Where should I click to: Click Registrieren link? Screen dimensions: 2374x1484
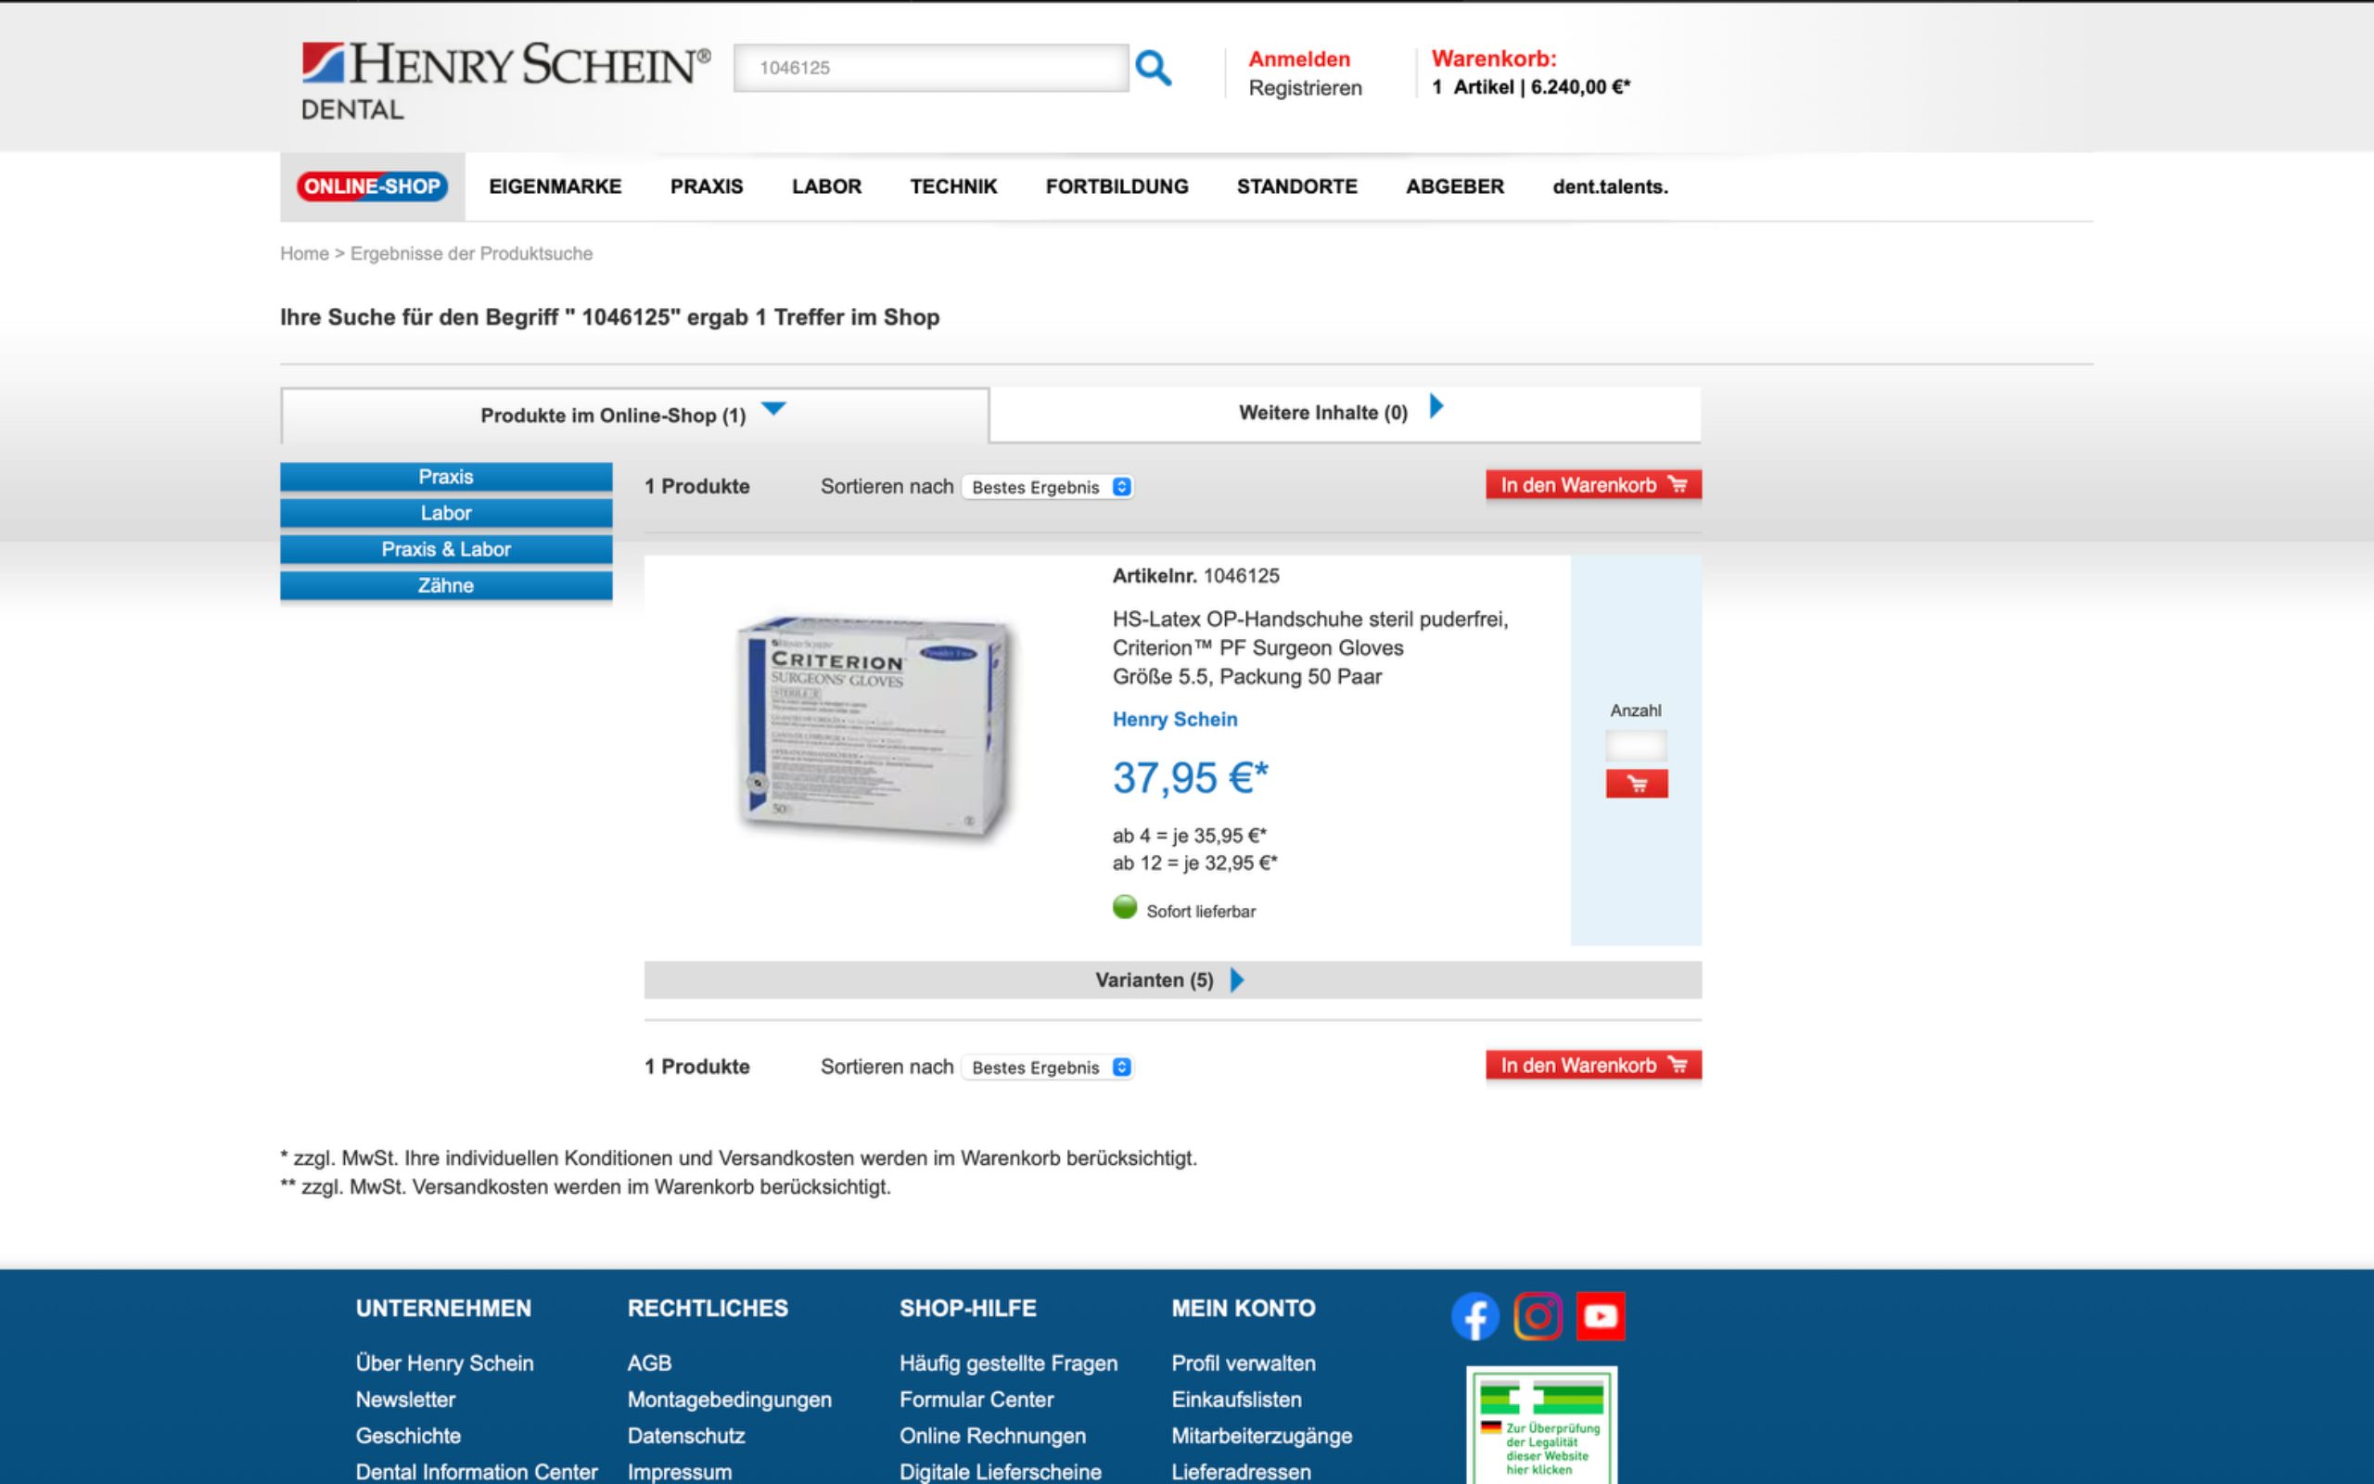pyautogui.click(x=1305, y=88)
